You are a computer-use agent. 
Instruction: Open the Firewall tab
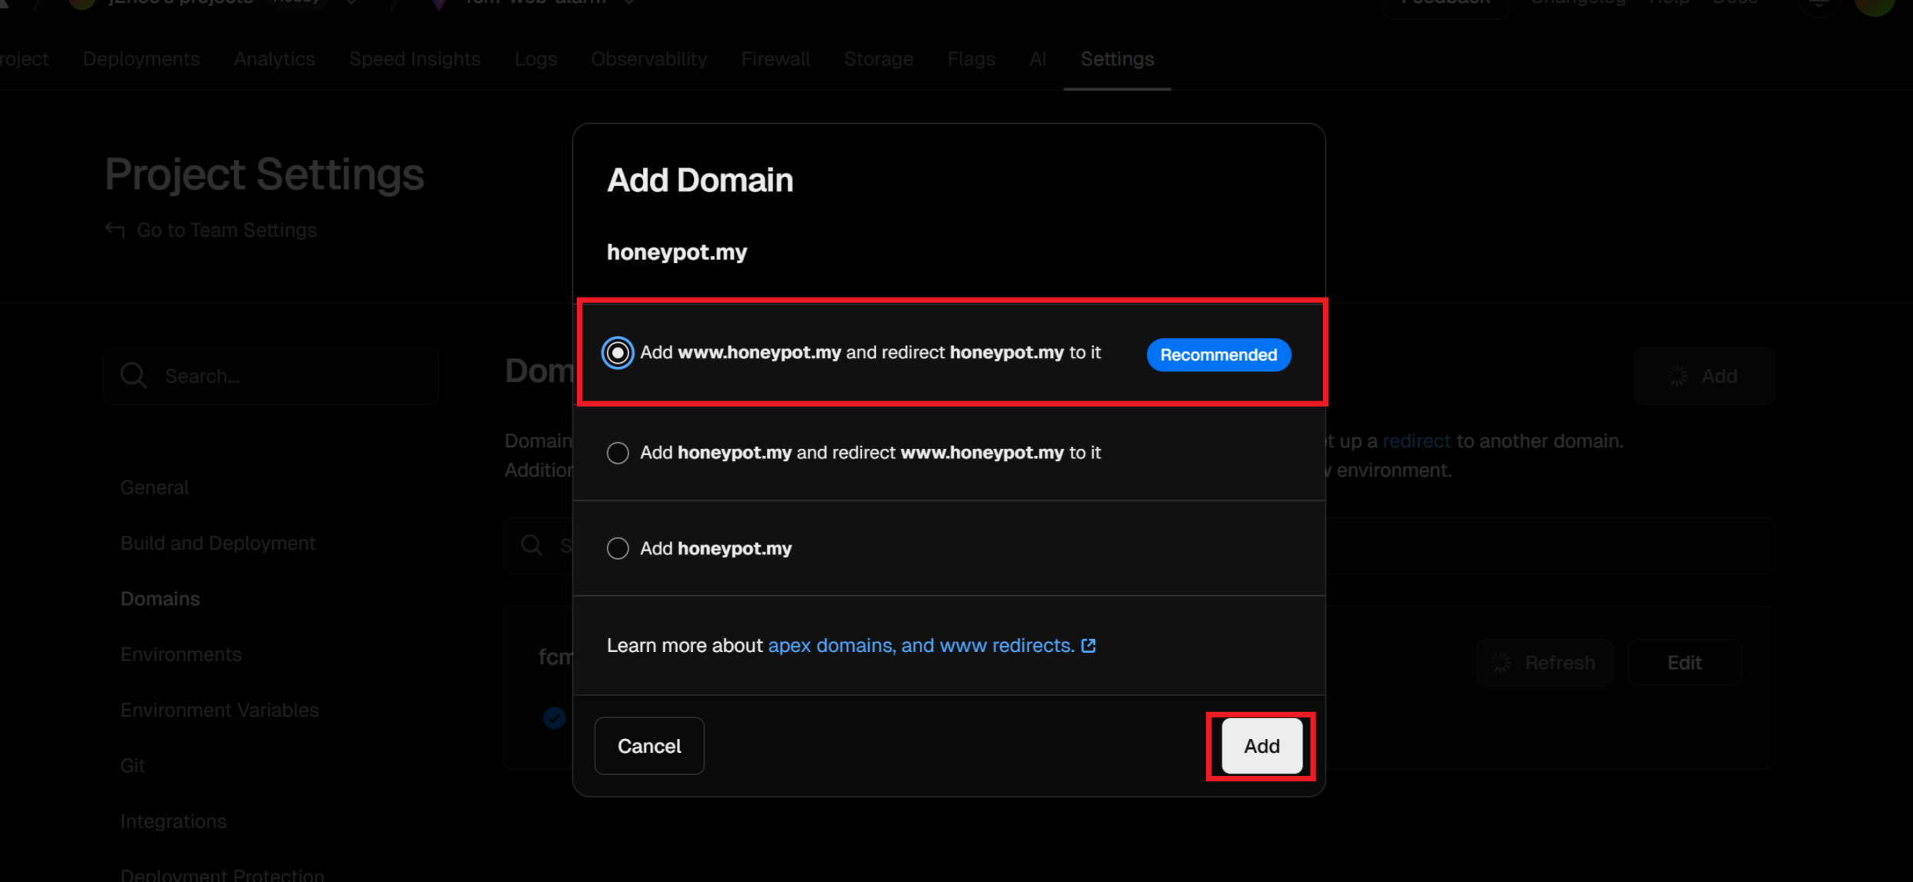[775, 59]
